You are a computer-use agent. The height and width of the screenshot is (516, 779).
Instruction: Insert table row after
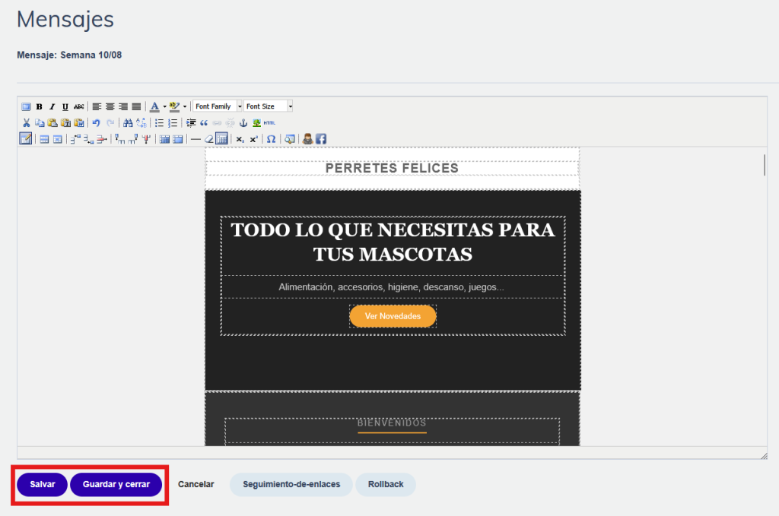pyautogui.click(x=88, y=139)
